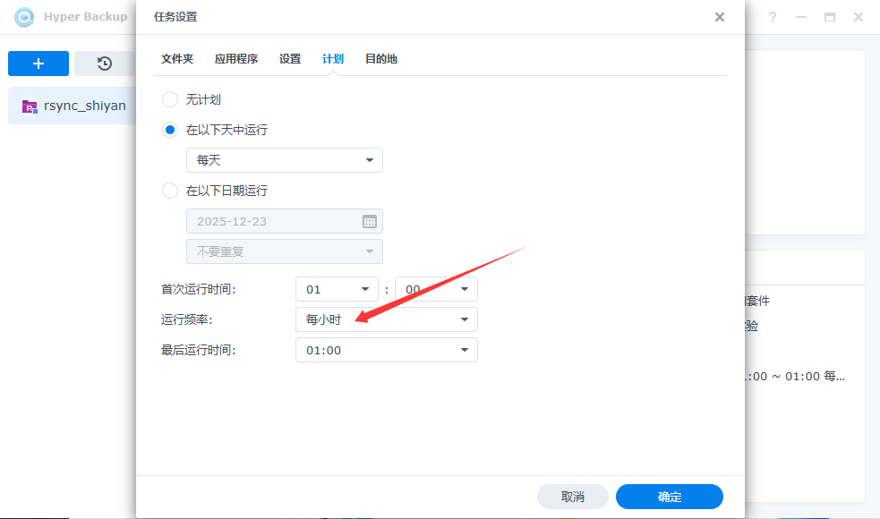The width and height of the screenshot is (880, 519).
Task: Click the 任务设置 dialog title
Action: point(175,17)
